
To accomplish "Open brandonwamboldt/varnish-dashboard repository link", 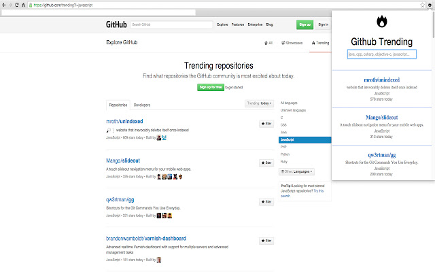I will pos(146,239).
